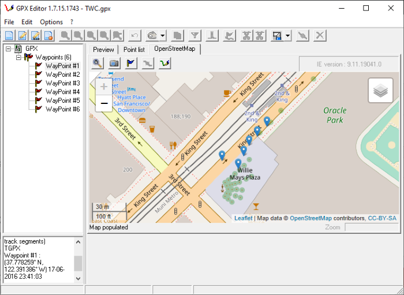Viewport: 404px width, 295px height.
Task: Click the New file blank page icon
Action: pyautogui.click(x=9, y=35)
